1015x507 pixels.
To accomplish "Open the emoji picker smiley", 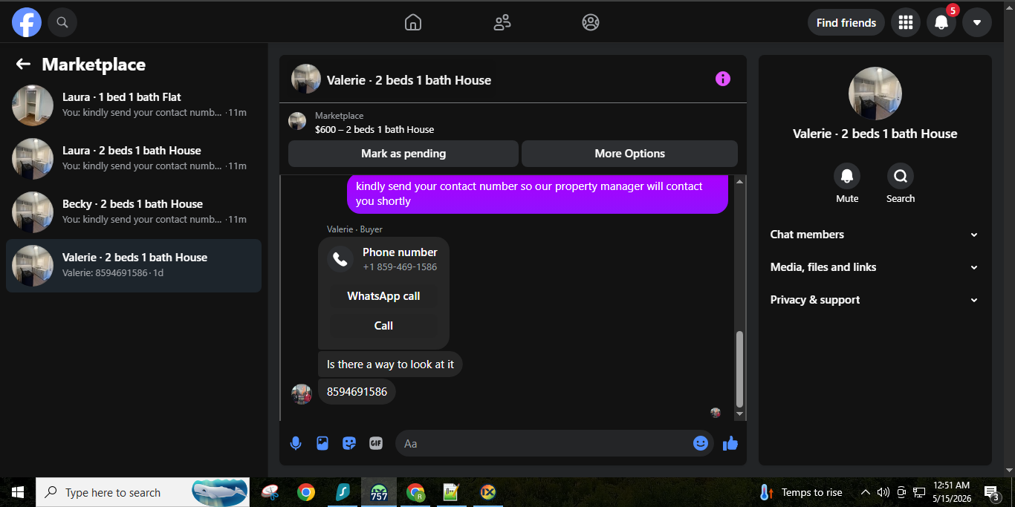I will pos(701,443).
